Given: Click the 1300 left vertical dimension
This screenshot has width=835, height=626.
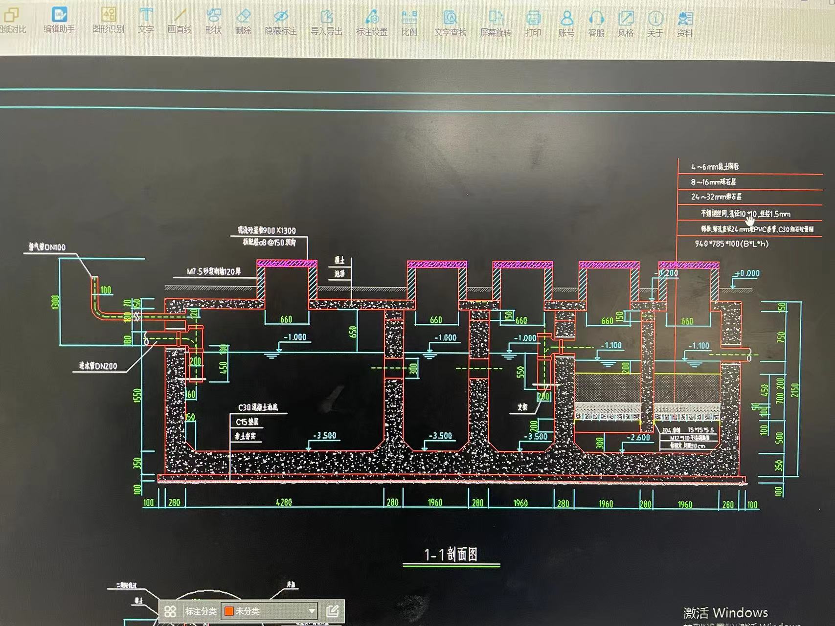Looking at the screenshot, I should [x=55, y=302].
